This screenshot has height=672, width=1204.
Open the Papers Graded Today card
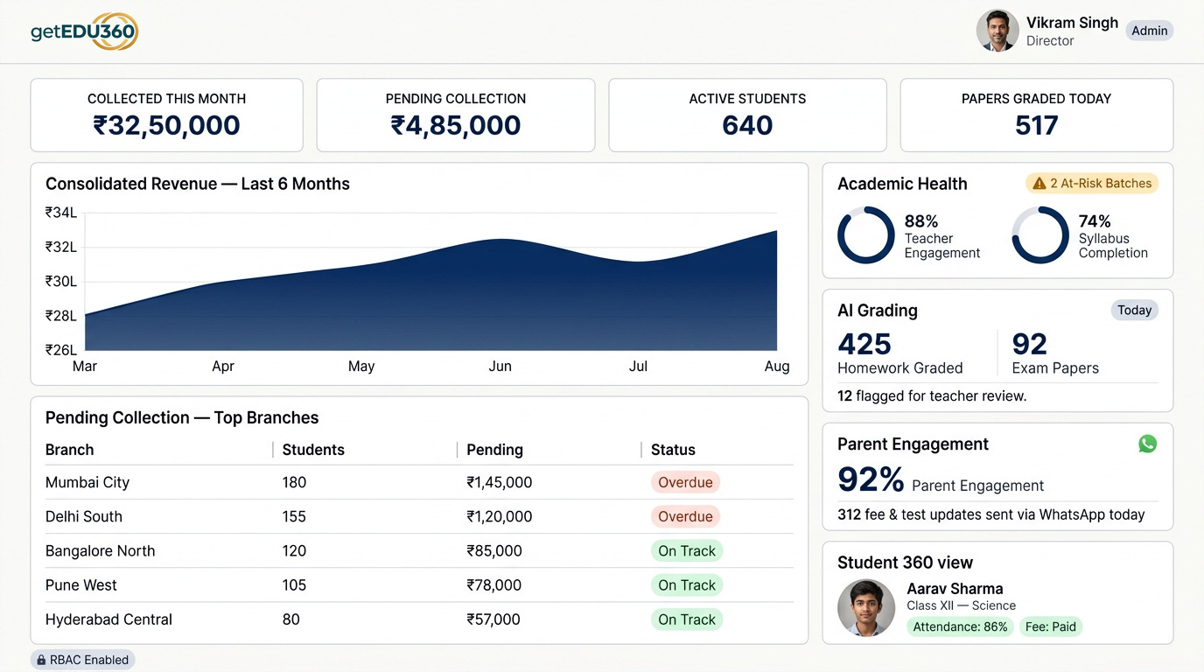[1037, 115]
